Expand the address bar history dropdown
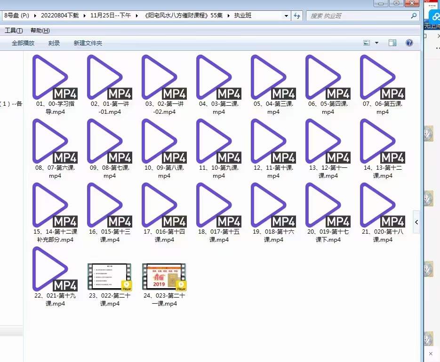 (286, 16)
